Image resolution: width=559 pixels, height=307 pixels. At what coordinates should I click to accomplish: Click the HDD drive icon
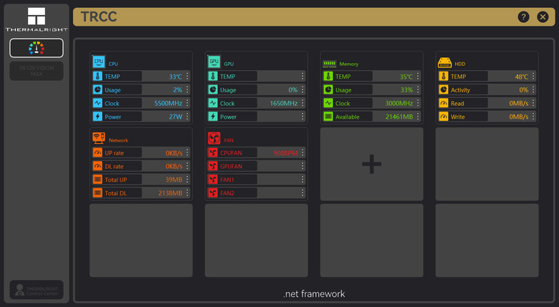[444, 63]
